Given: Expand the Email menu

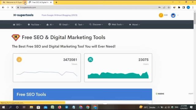Looking at the screenshot, I should (x=64, y=24).
